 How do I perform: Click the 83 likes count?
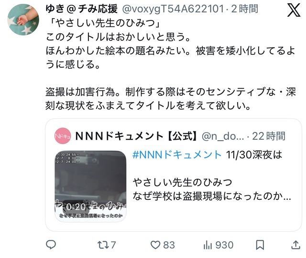pos(169,245)
